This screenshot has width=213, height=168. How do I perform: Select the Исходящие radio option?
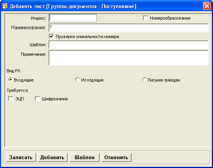pyautogui.click(x=77, y=80)
